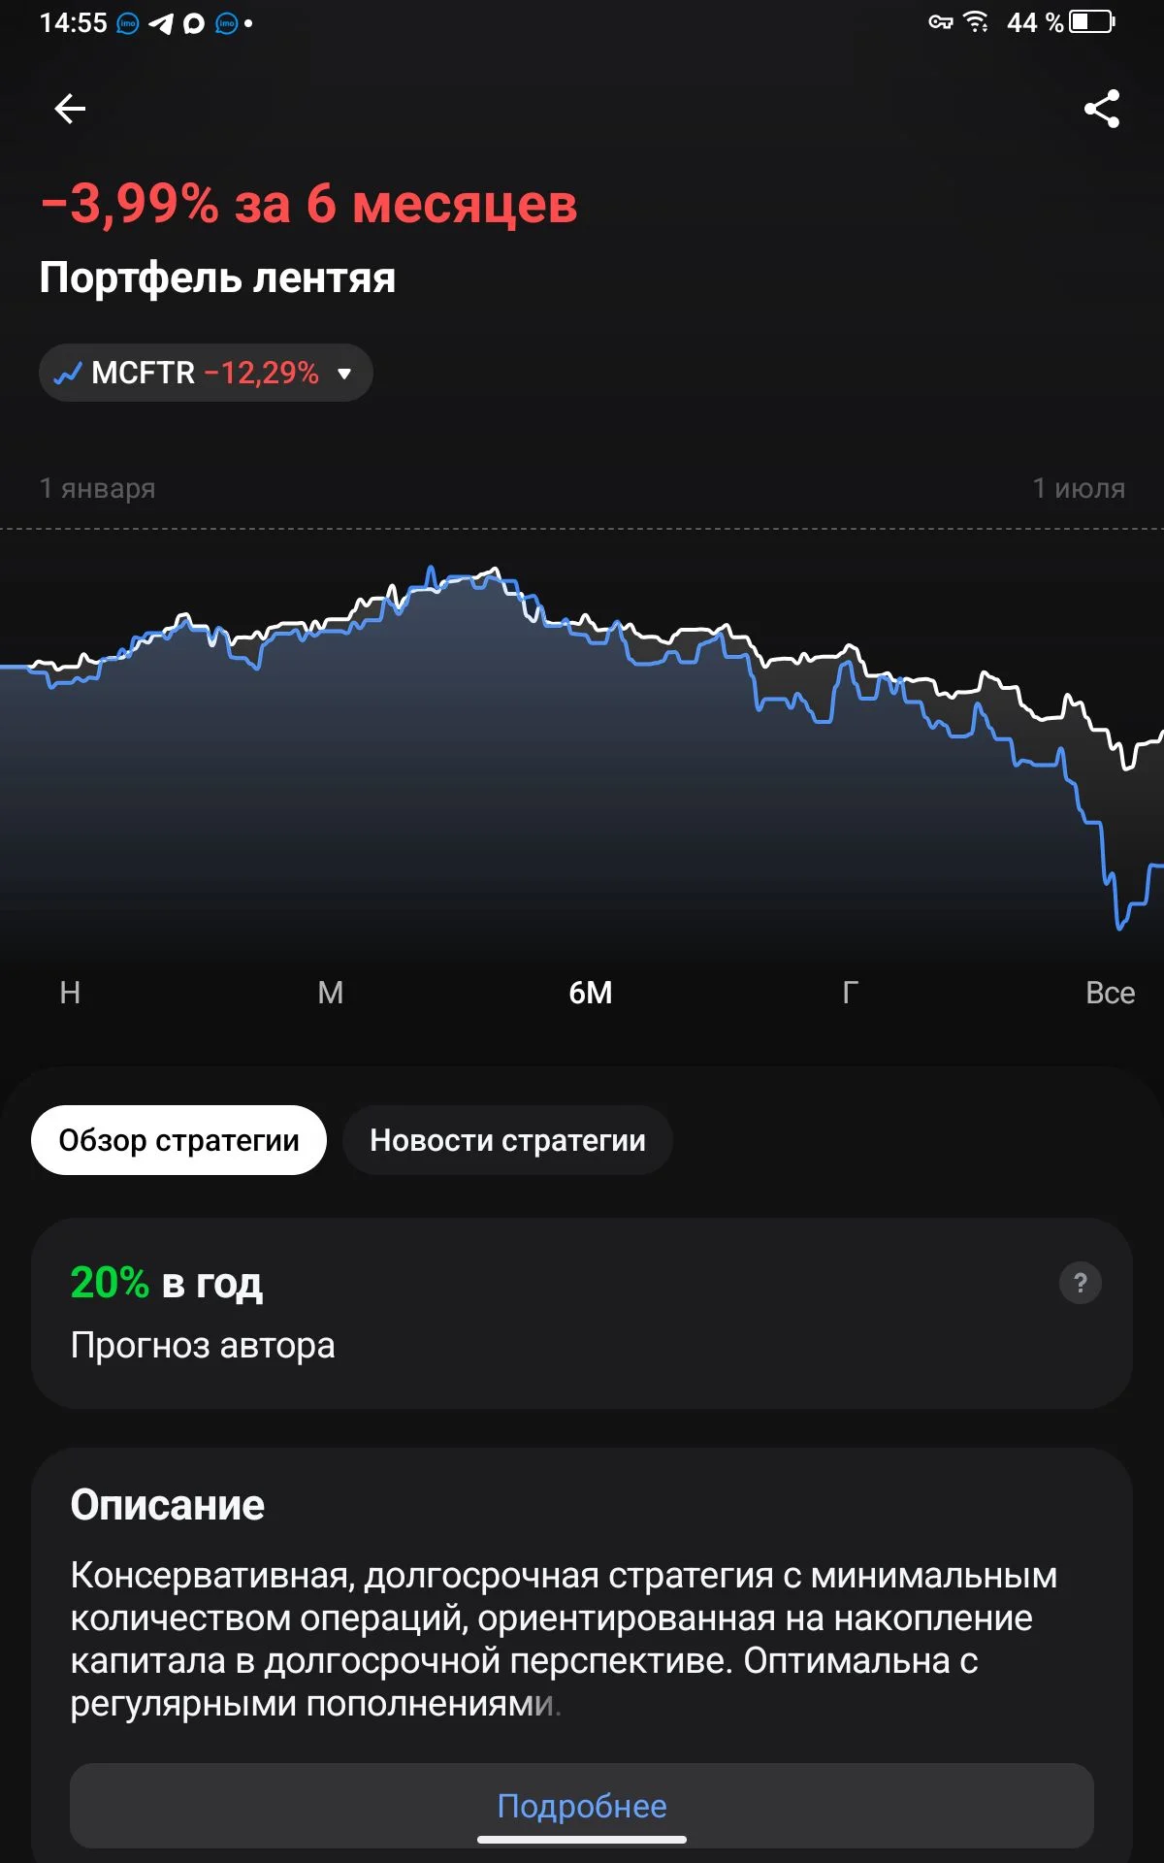
Task: Expand the MCFTR benchmark dropdown arrow
Action: tap(344, 374)
